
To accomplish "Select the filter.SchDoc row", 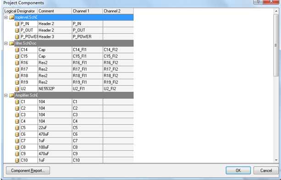I will click(74, 44).
